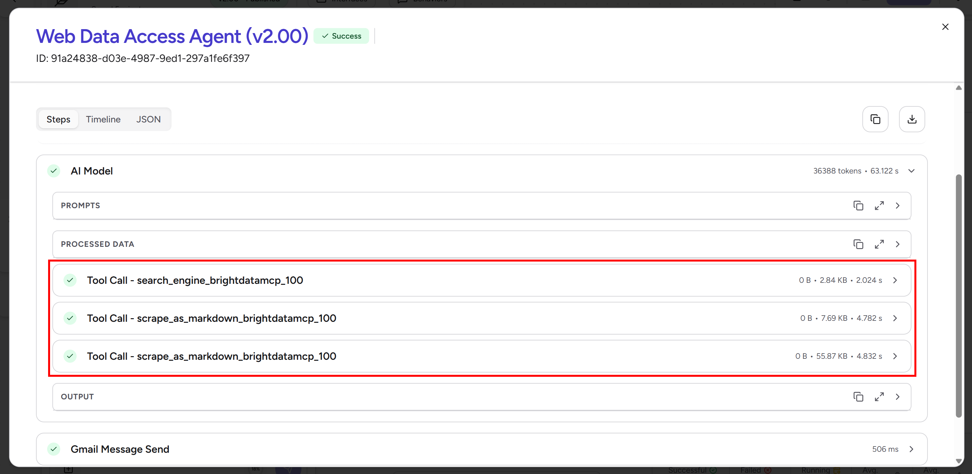
Task: Click the 506 ms duration text
Action: pyautogui.click(x=885, y=449)
